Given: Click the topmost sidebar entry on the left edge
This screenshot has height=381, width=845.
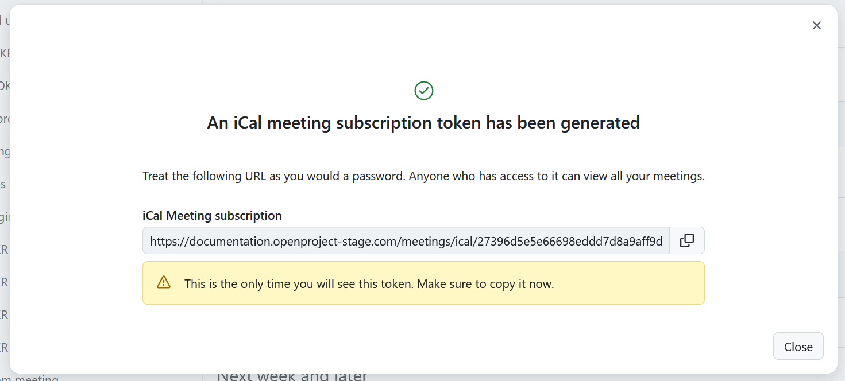Looking at the screenshot, I should [5, 20].
